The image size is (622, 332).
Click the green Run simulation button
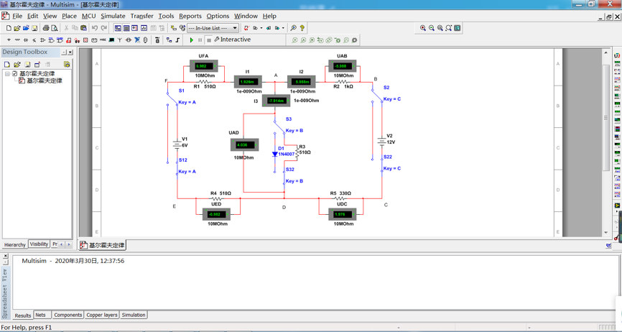(192, 40)
